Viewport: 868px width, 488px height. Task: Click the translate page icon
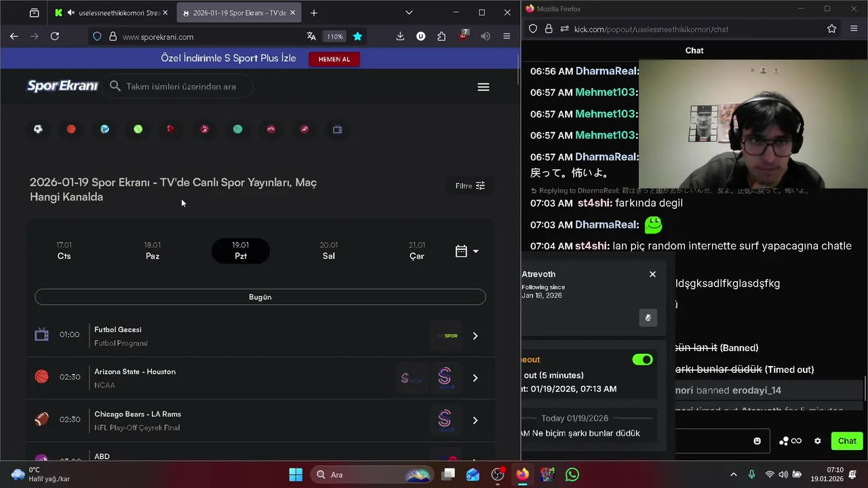click(311, 37)
